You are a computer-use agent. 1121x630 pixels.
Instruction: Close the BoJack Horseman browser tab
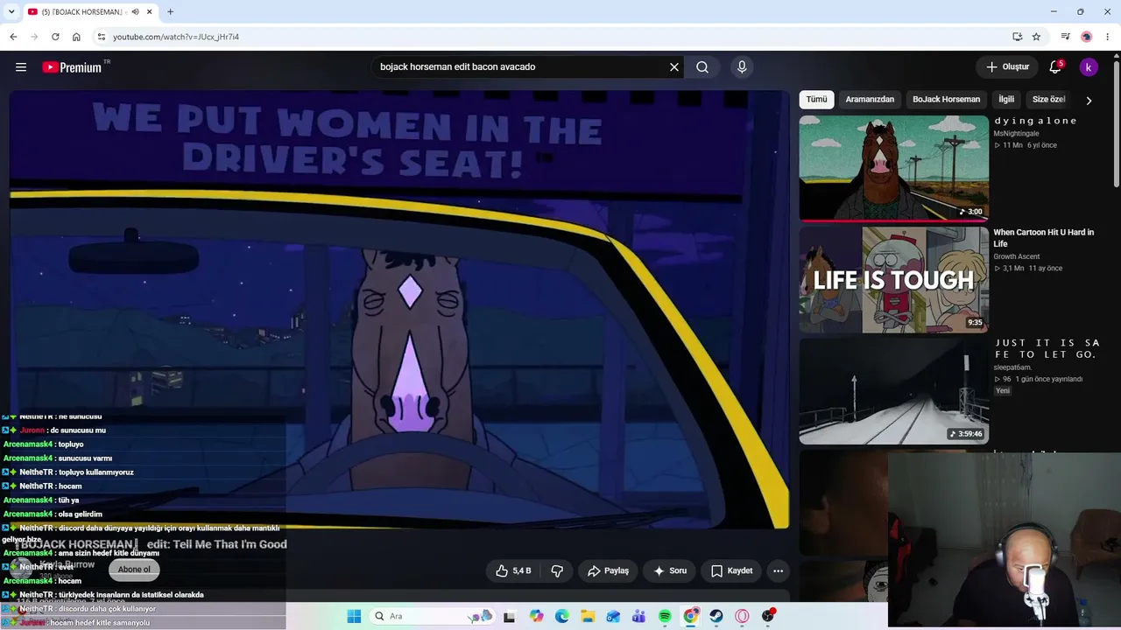click(x=150, y=12)
